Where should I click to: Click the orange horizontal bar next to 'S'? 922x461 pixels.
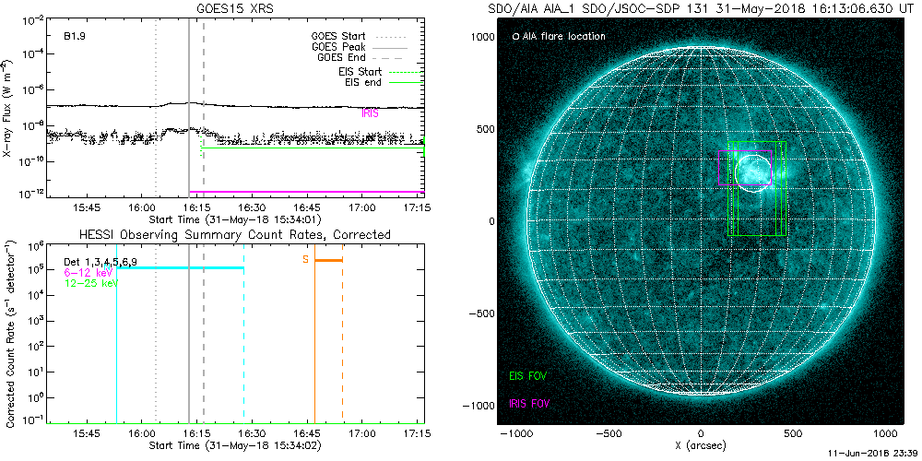tap(329, 260)
